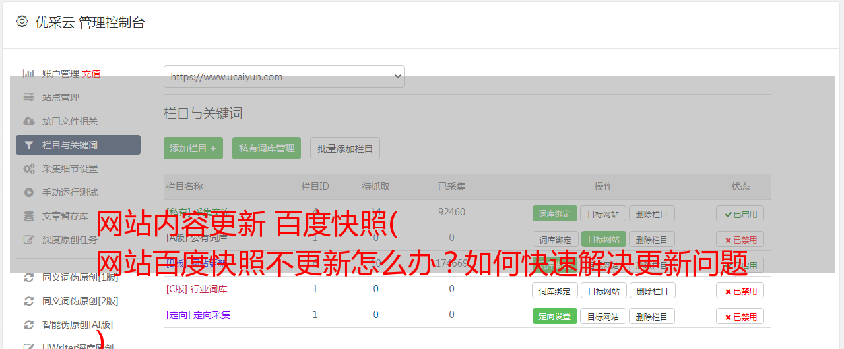Expand the https://www.ucaiyun.com site dropdown
The height and width of the screenshot is (349, 844).
(x=284, y=76)
